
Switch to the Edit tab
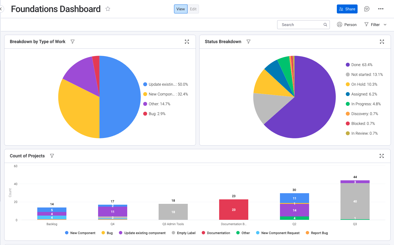point(193,9)
